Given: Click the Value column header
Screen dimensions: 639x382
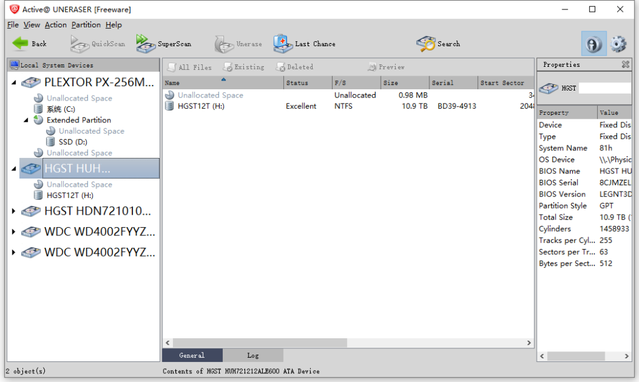Looking at the screenshot, I should pyautogui.click(x=615, y=112).
